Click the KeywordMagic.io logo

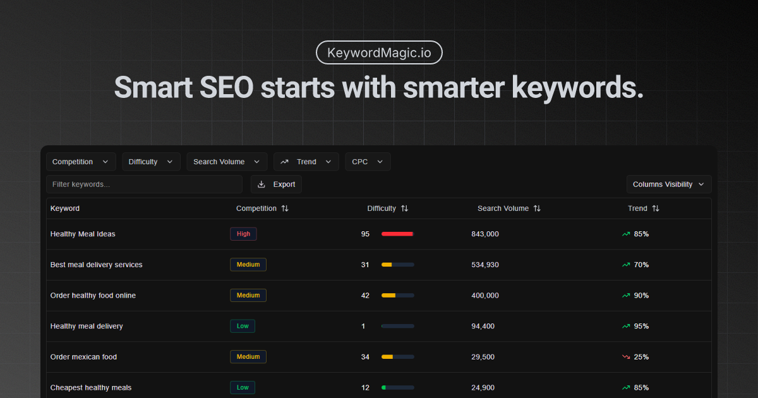(379, 52)
